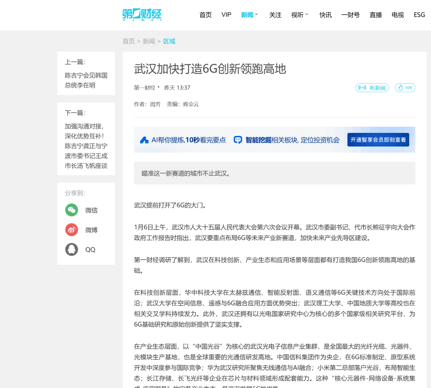Click the WeChat share icon
This screenshot has width=431, height=388.
click(71, 210)
